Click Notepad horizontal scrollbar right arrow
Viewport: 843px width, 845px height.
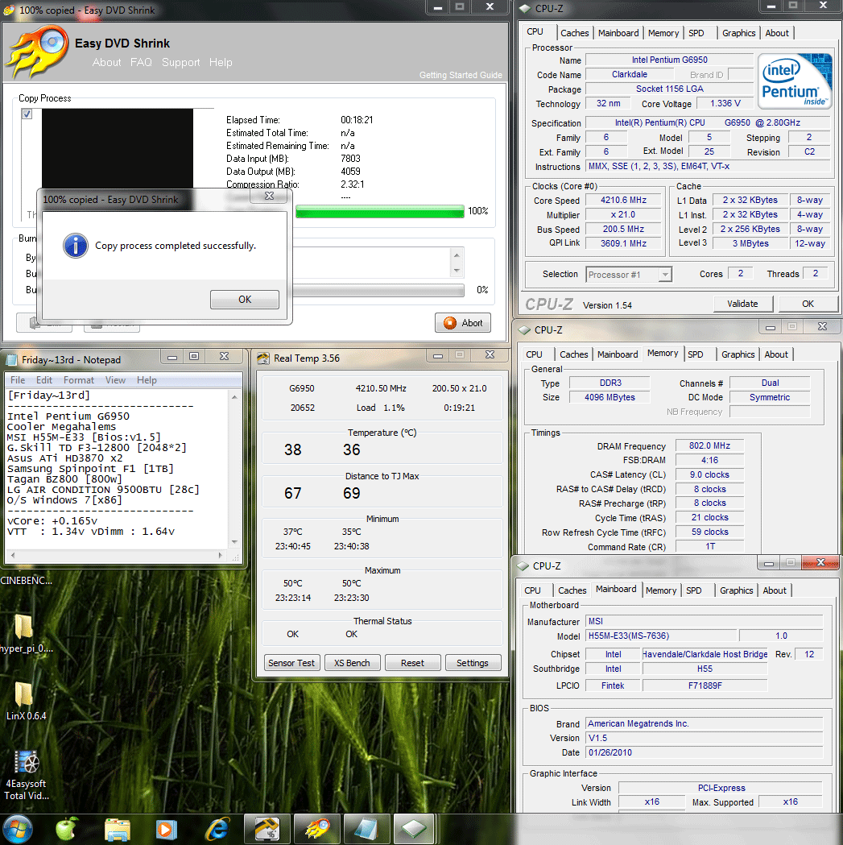[x=220, y=555]
